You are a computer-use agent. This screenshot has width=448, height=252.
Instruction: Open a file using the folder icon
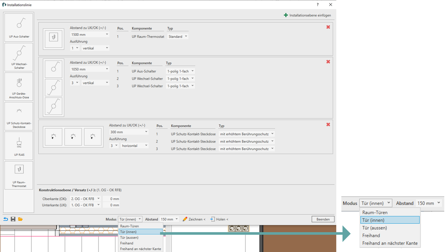(21, 219)
